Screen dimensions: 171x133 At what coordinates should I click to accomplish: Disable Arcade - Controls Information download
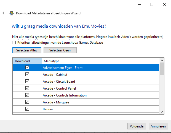[x=27, y=95]
